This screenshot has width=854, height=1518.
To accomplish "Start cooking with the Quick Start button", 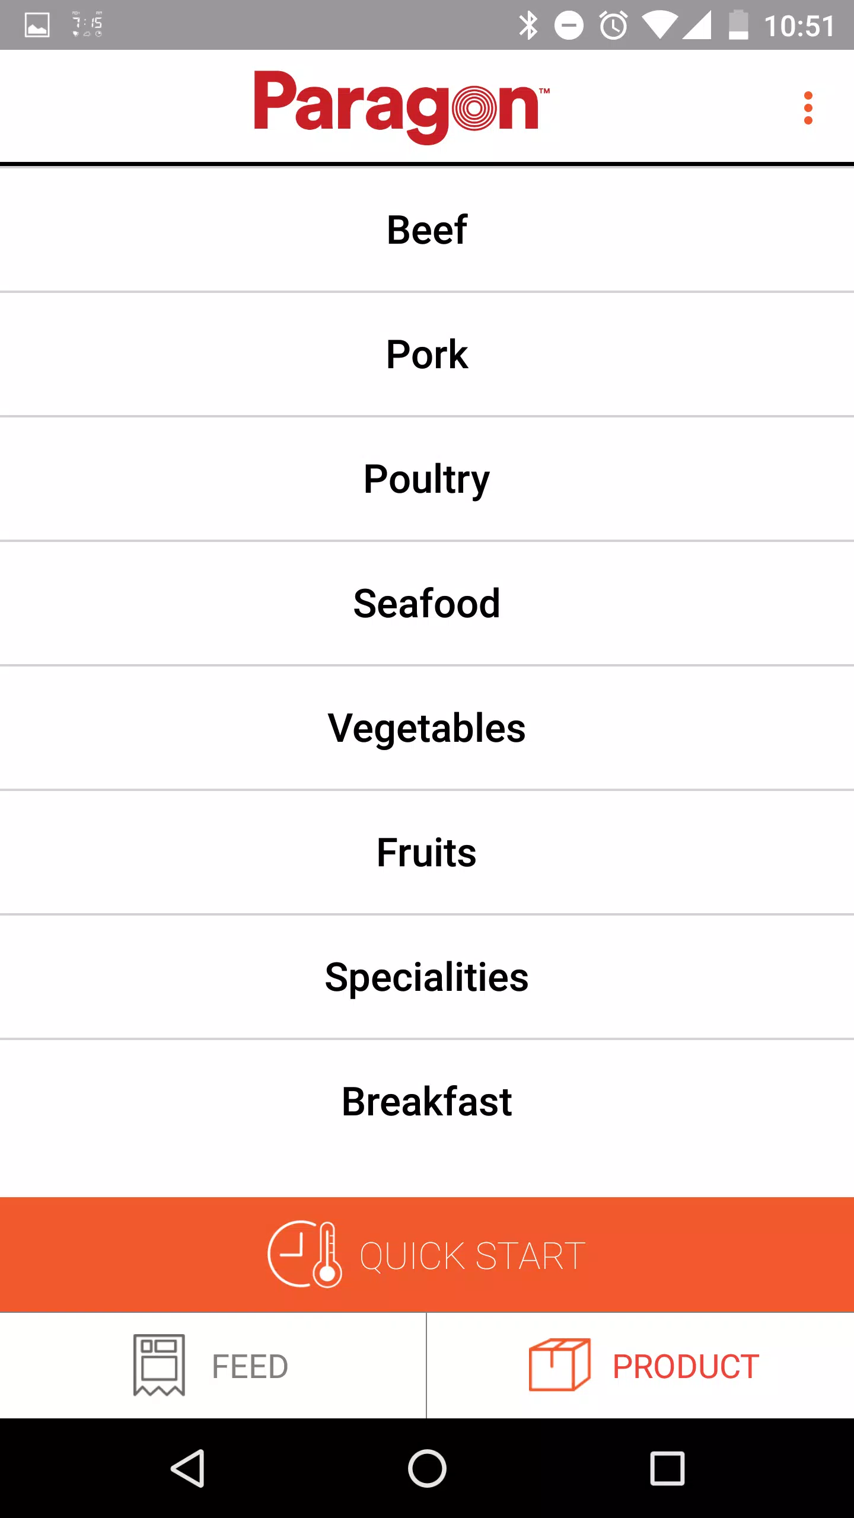I will [x=427, y=1254].
